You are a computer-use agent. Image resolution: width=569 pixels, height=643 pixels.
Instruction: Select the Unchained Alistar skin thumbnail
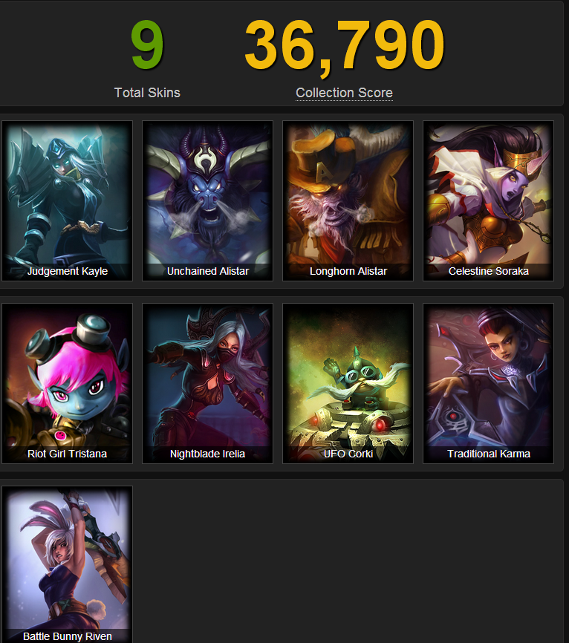(x=207, y=200)
